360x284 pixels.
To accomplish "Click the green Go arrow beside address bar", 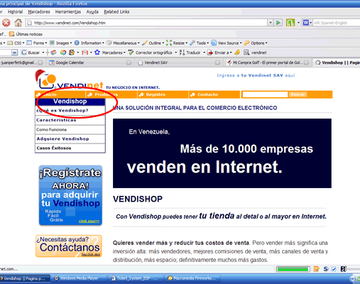I will point(278,23).
